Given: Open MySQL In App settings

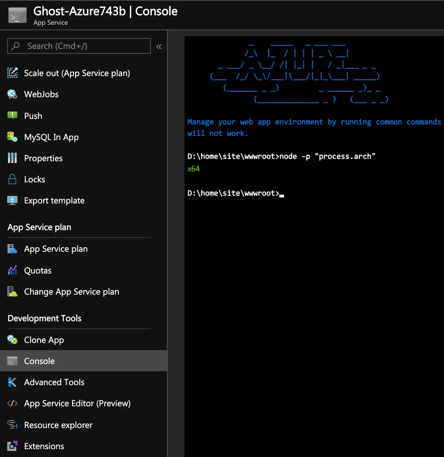Looking at the screenshot, I should pyautogui.click(x=84, y=137).
